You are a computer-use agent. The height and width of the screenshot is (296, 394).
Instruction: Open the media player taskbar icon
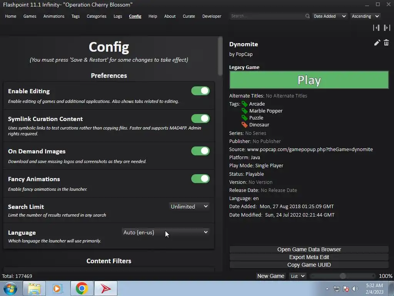[x=58, y=288]
